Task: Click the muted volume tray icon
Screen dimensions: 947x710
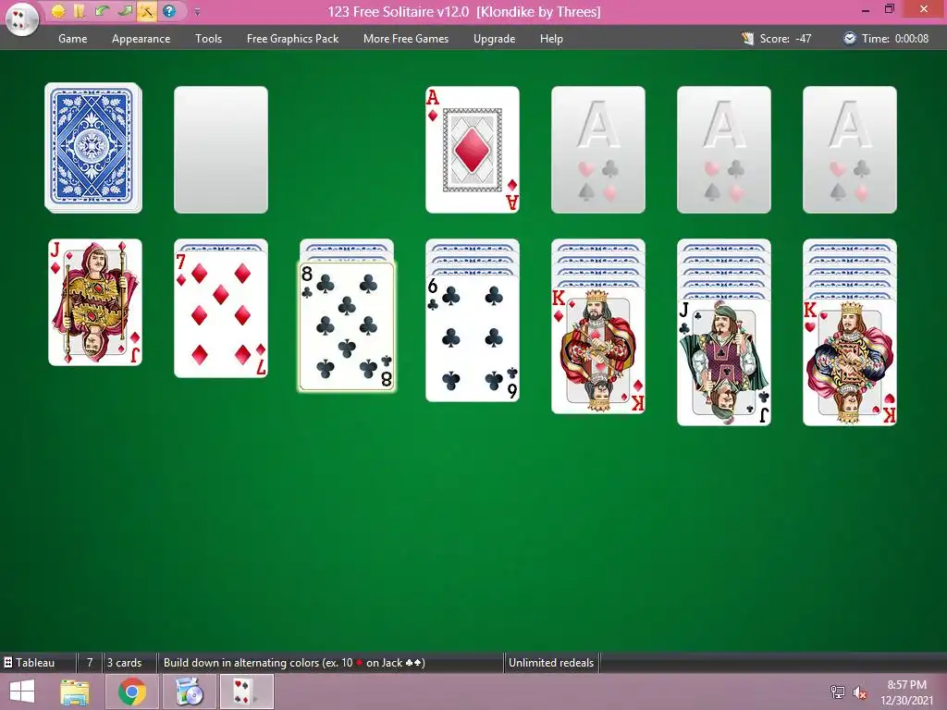Action: (859, 692)
